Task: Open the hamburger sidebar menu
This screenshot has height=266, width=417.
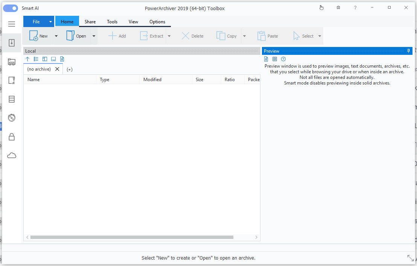Action: [11, 24]
